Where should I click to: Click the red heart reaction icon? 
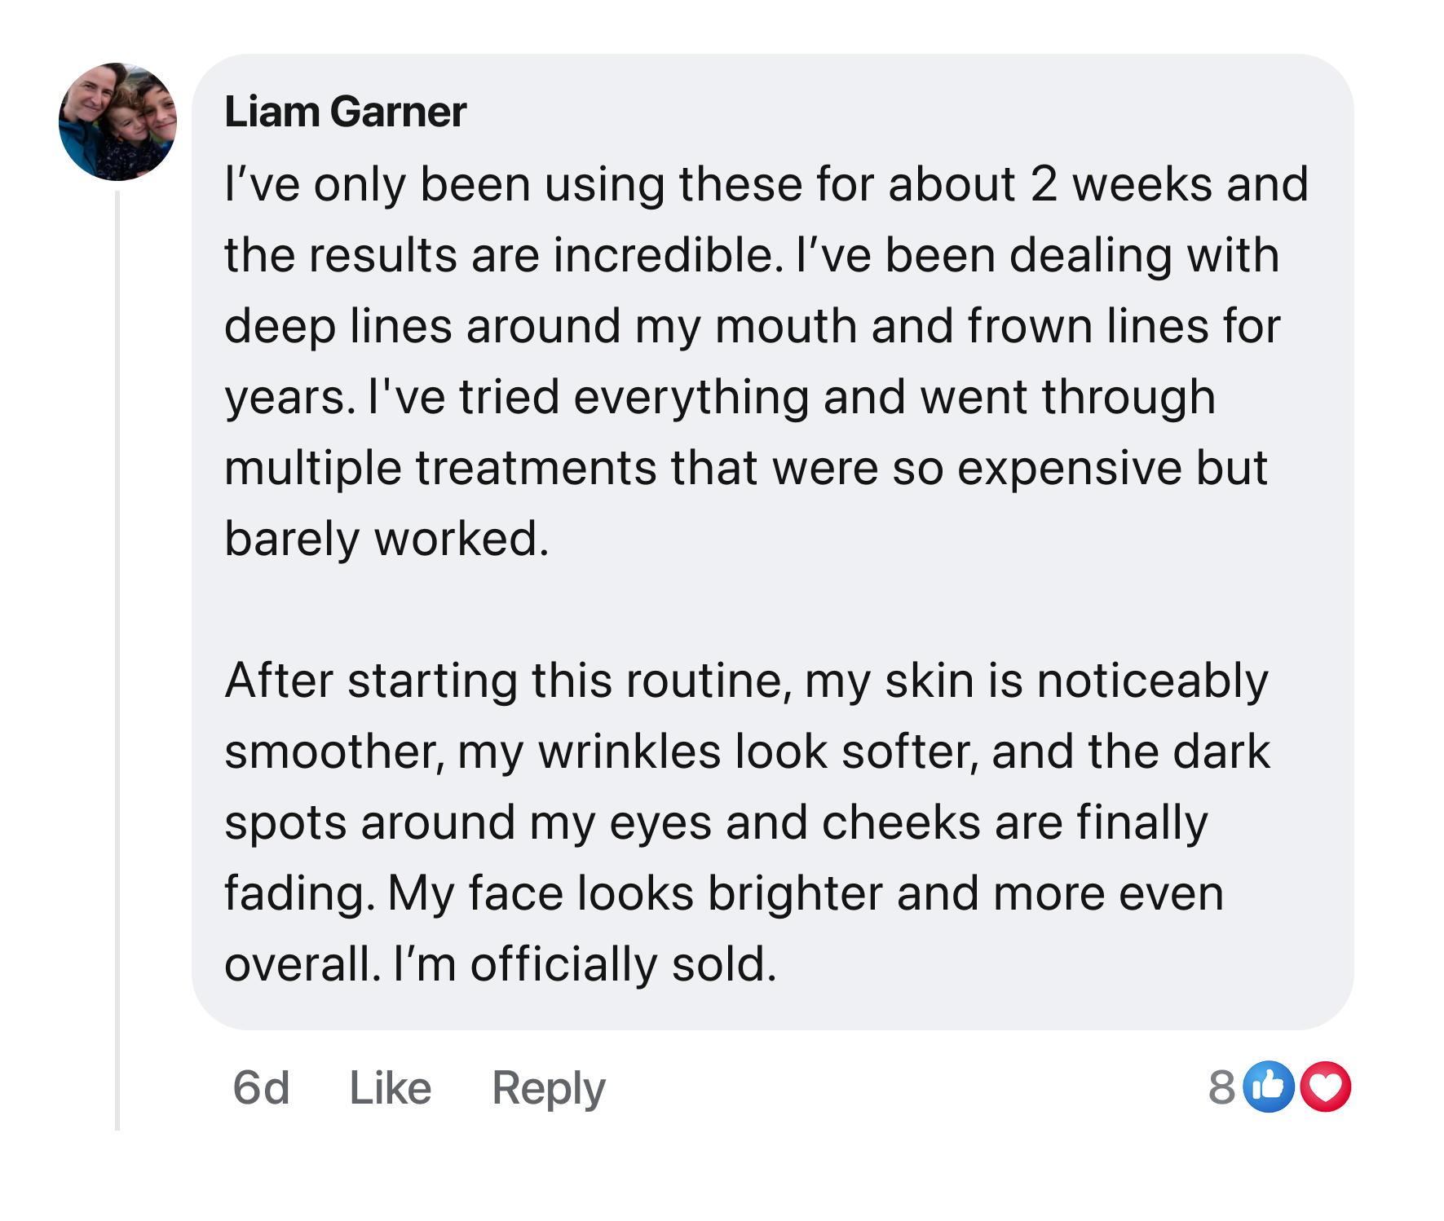(1325, 1087)
